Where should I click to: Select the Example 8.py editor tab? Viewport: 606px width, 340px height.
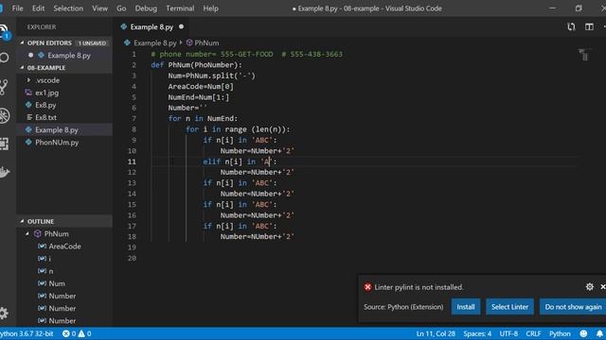coord(152,27)
